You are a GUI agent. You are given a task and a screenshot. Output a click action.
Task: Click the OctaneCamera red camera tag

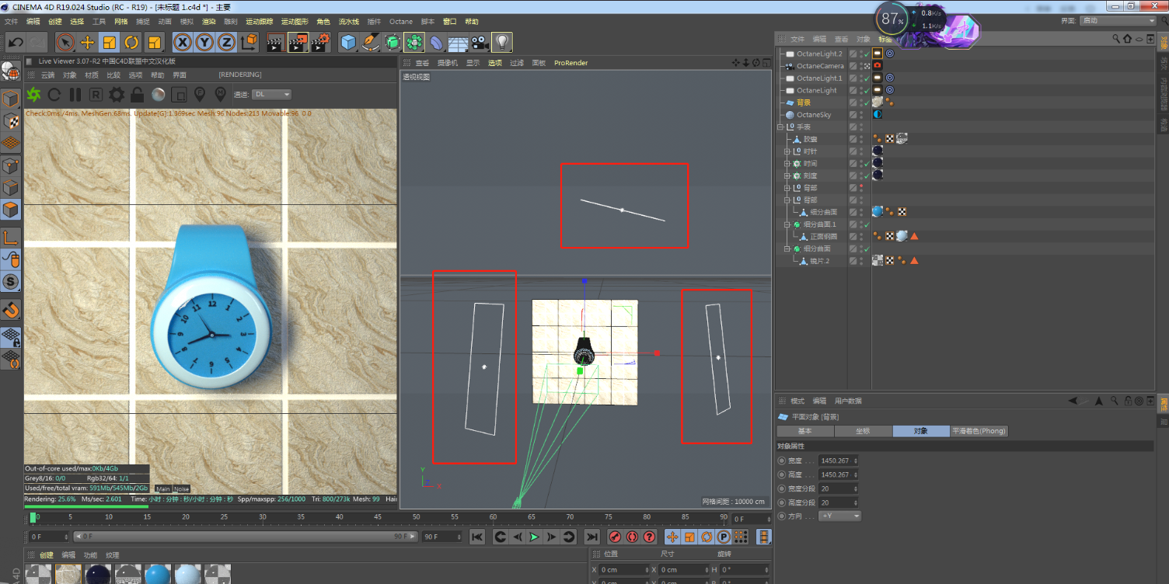click(x=878, y=66)
